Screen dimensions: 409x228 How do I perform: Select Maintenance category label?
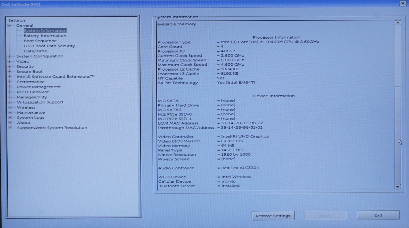click(31, 112)
